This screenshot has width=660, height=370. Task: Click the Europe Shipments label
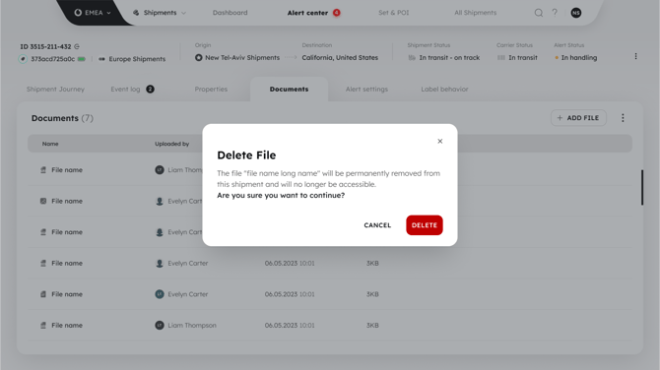pyautogui.click(x=137, y=59)
